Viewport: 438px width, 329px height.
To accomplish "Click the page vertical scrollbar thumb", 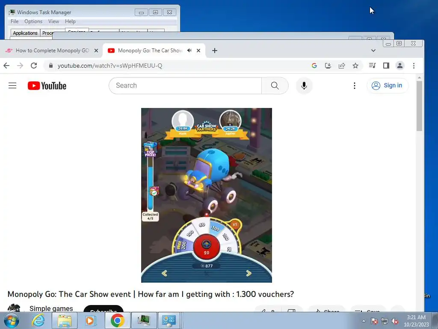I will pyautogui.click(x=419, y=106).
